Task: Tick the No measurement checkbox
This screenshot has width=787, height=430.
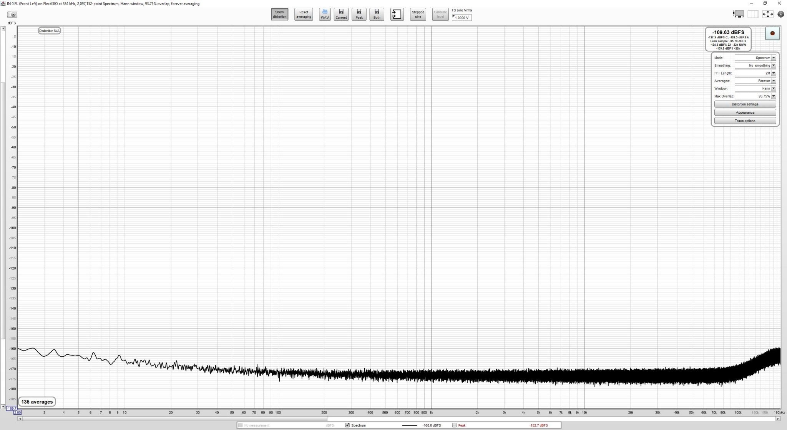Action: click(x=240, y=425)
